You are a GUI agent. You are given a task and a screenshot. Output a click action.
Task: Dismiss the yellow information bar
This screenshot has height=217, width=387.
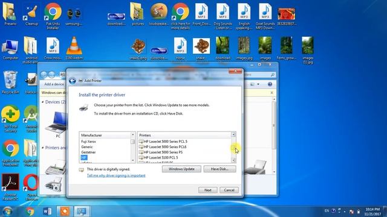(272, 93)
